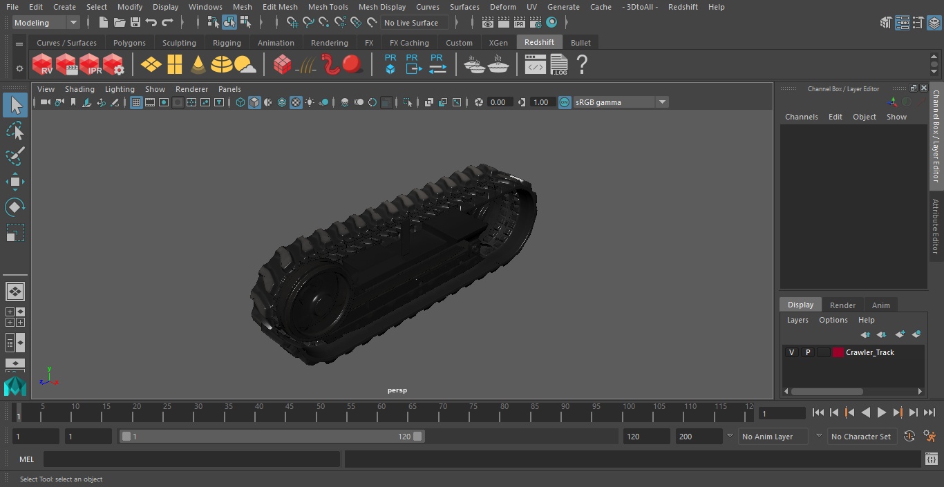This screenshot has height=487, width=944.
Task: Create Redshift dome light icon
Action: point(221,64)
